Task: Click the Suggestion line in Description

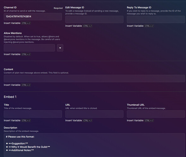Action: [17, 143]
